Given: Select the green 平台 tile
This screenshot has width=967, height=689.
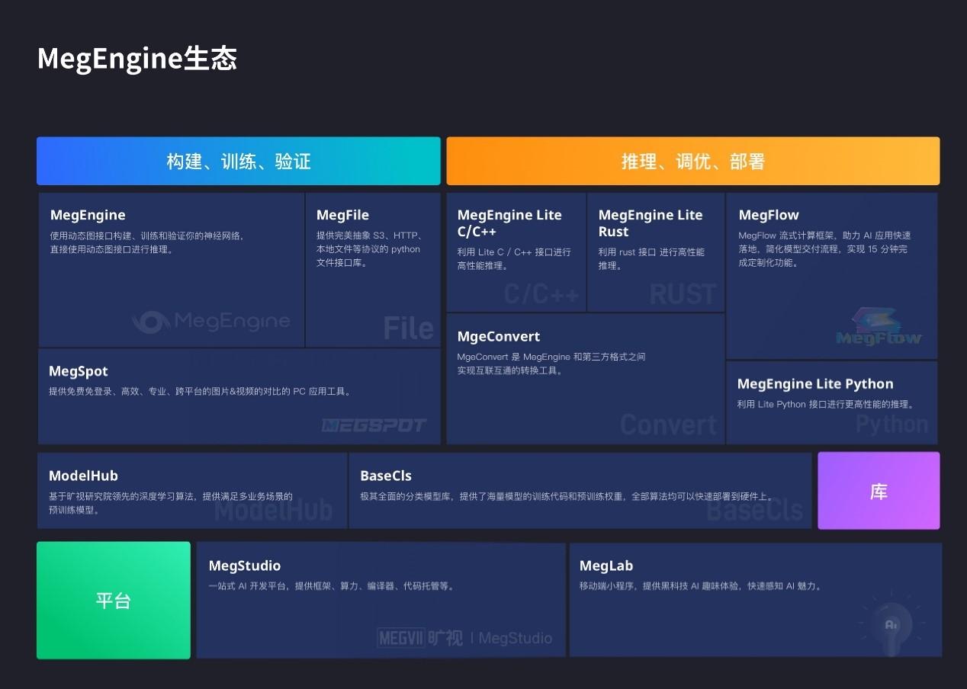Looking at the screenshot, I should click(x=113, y=600).
